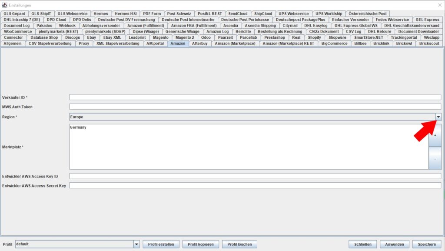
Task: Open the Fedex Webservice tab
Action: pyautogui.click(x=392, y=20)
